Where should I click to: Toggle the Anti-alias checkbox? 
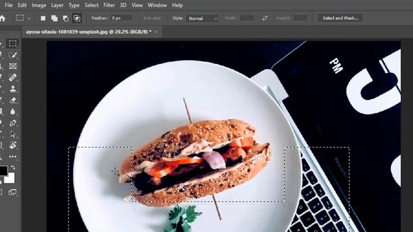point(139,18)
